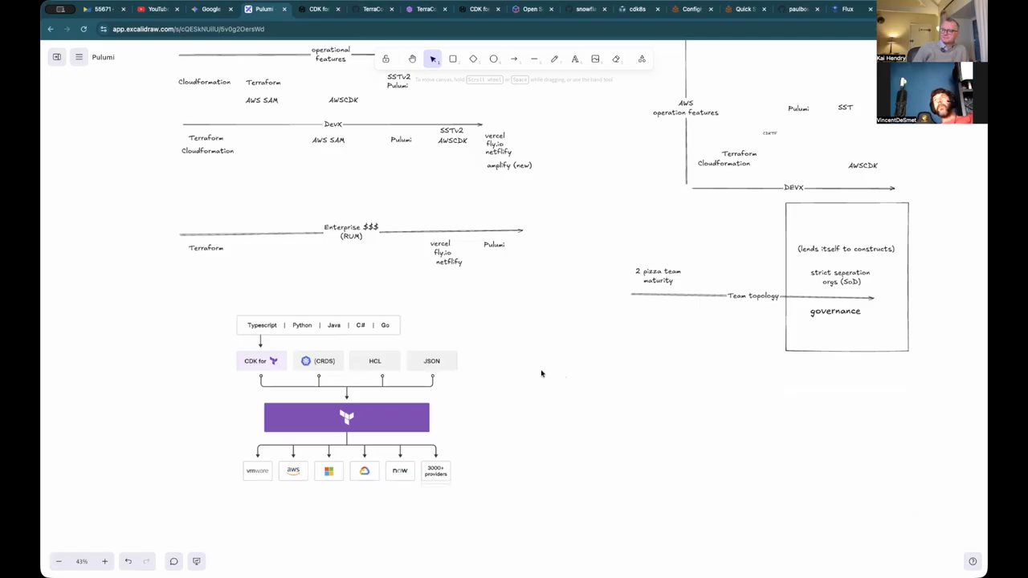Toggle the canvas lock icon

click(x=385, y=59)
